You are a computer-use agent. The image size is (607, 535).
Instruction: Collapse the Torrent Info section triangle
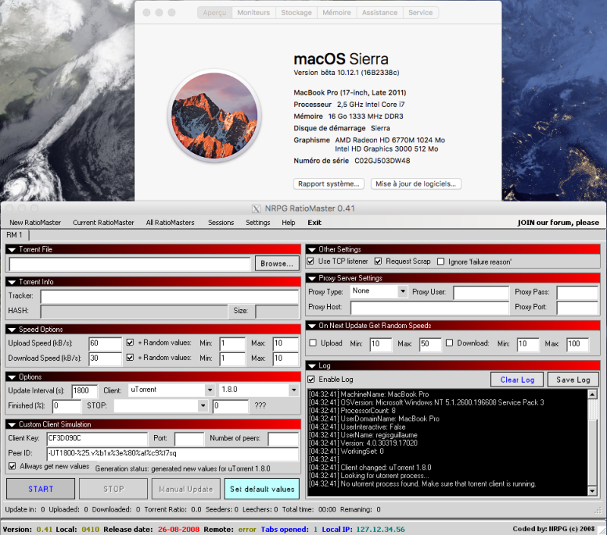click(x=12, y=282)
